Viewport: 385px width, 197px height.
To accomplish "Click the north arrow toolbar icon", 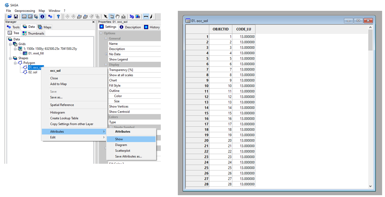I will 151,17.
